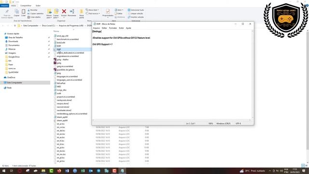Click Notepad's horizontal scrollbar
This screenshot has height=174, width=309.
point(171,120)
